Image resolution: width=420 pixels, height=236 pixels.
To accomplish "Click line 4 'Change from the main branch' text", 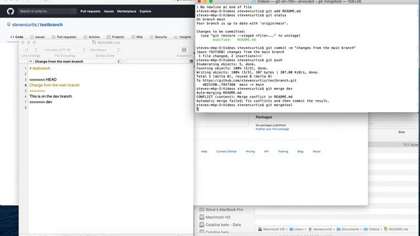I will [x=54, y=85].
